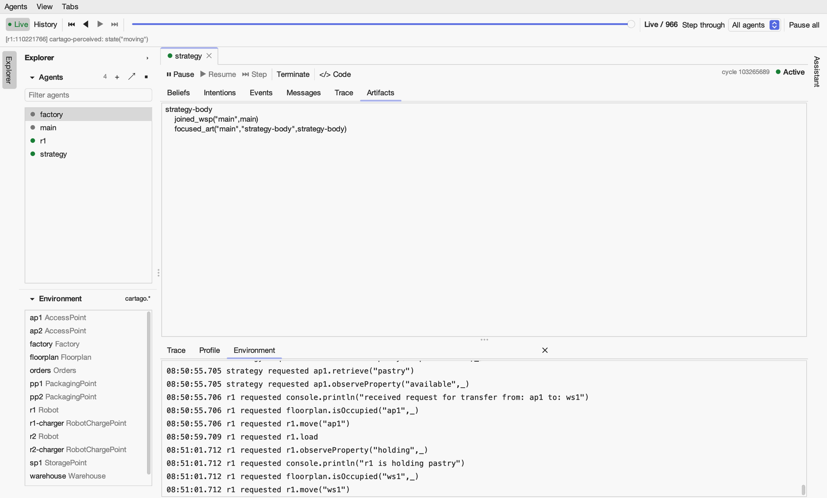The width and height of the screenshot is (827, 498).
Task: Resume the strategy agent
Action: 218,74
